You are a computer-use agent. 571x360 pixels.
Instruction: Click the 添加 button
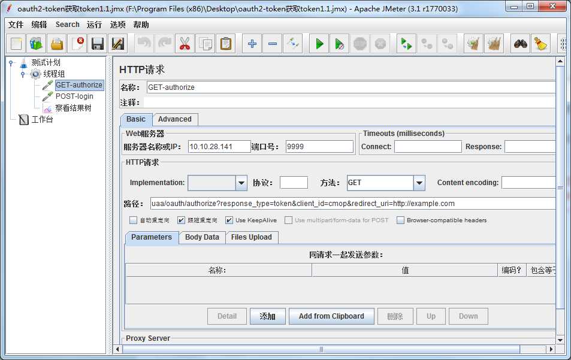[x=268, y=316]
